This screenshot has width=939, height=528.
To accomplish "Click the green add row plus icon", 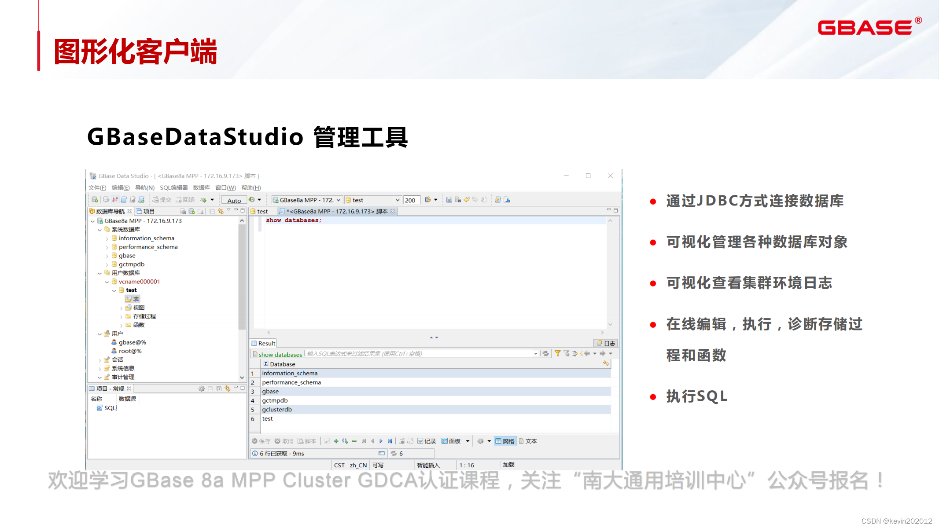I will click(x=336, y=441).
